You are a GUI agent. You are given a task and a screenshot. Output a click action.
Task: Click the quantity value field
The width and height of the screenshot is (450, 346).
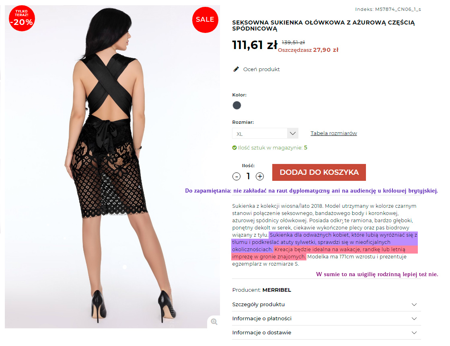[x=248, y=176]
